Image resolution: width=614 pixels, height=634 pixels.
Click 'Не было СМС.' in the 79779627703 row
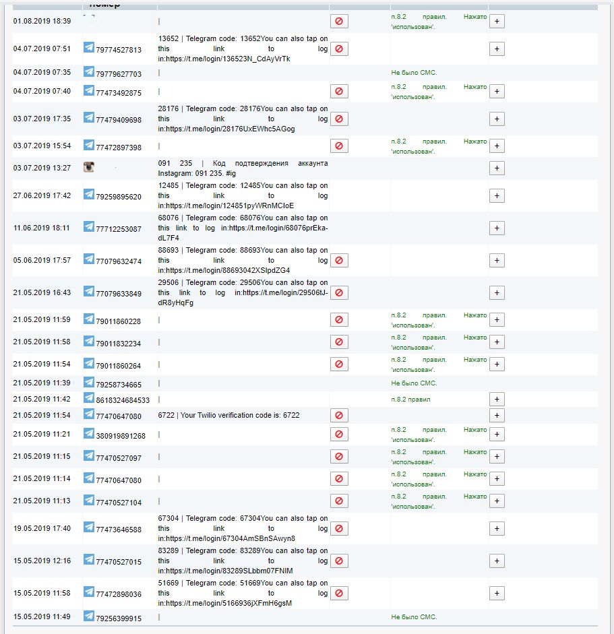point(415,73)
